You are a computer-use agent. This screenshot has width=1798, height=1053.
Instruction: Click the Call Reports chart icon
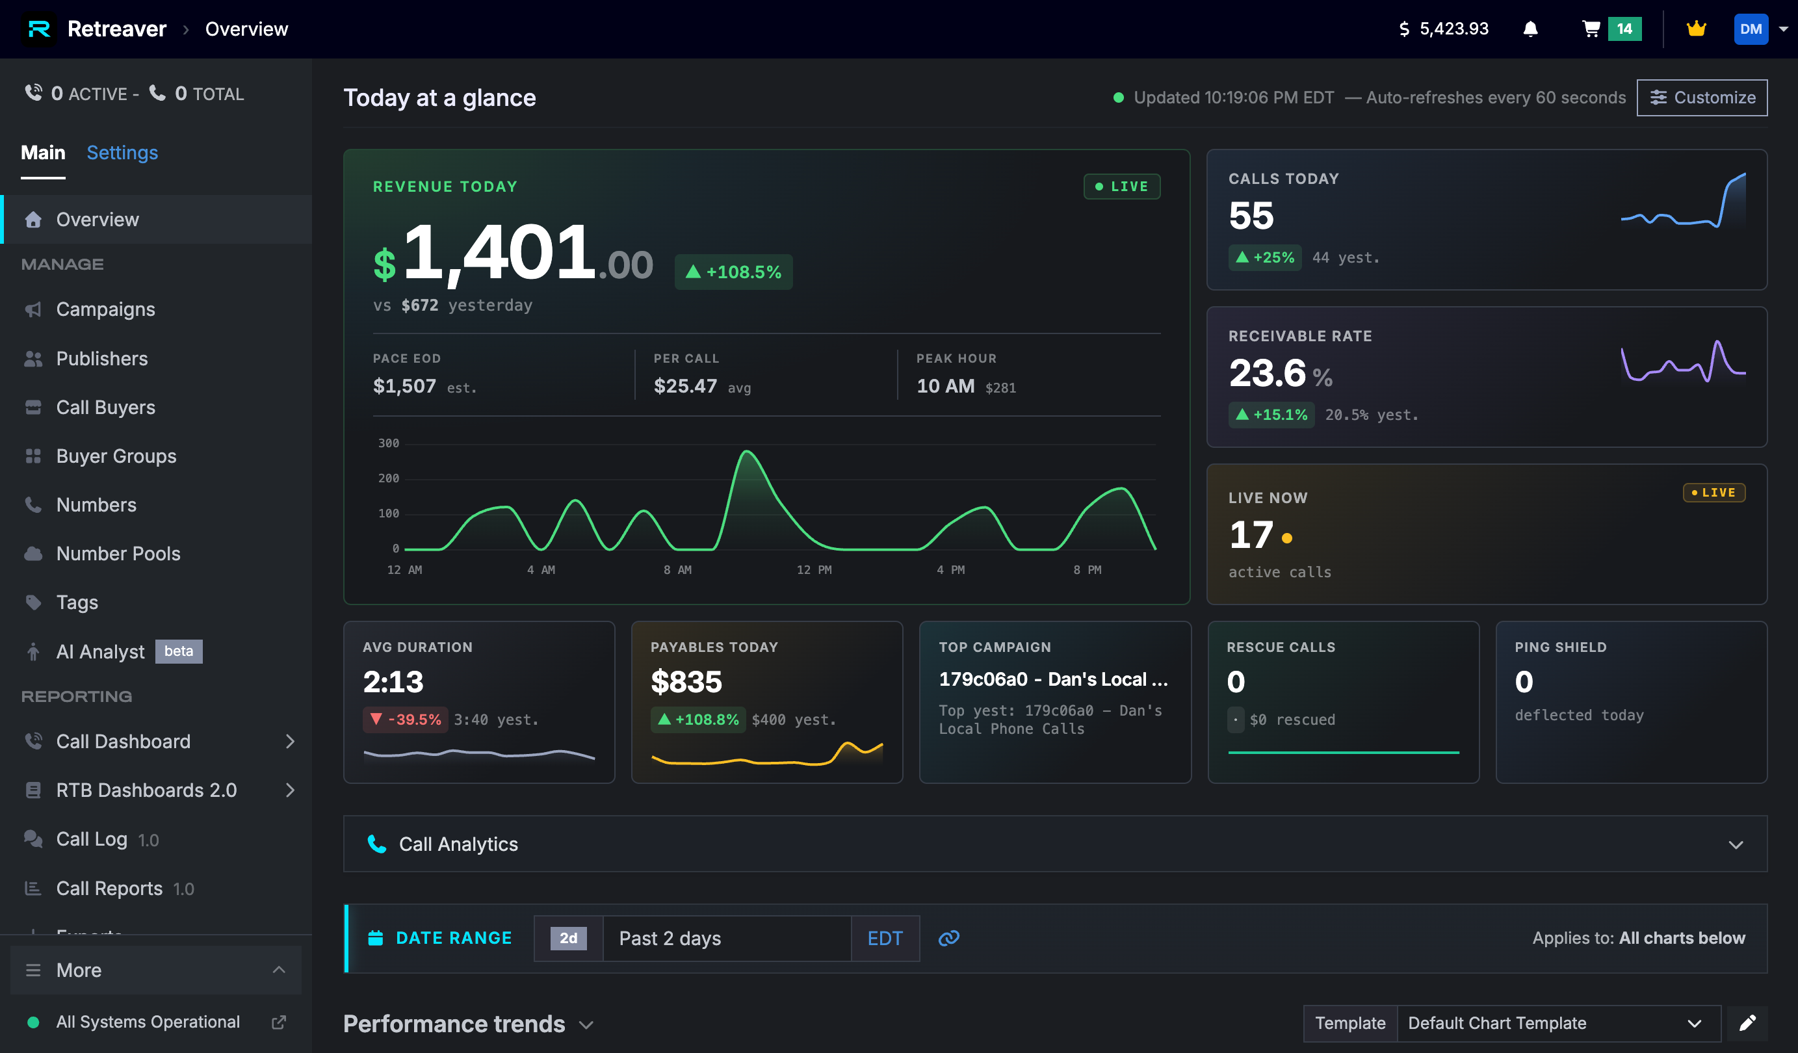33,888
